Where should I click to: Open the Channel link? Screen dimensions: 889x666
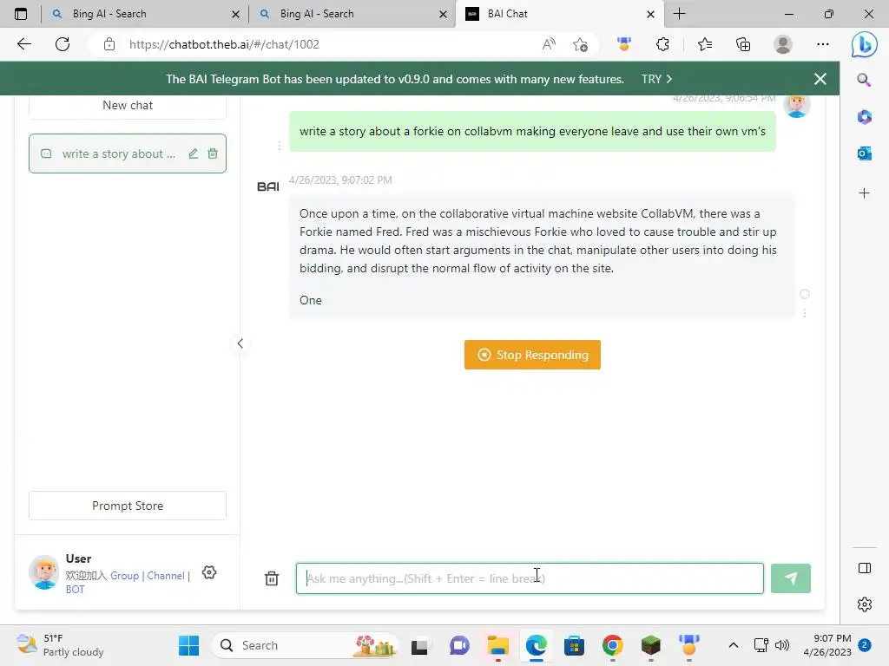tap(166, 576)
